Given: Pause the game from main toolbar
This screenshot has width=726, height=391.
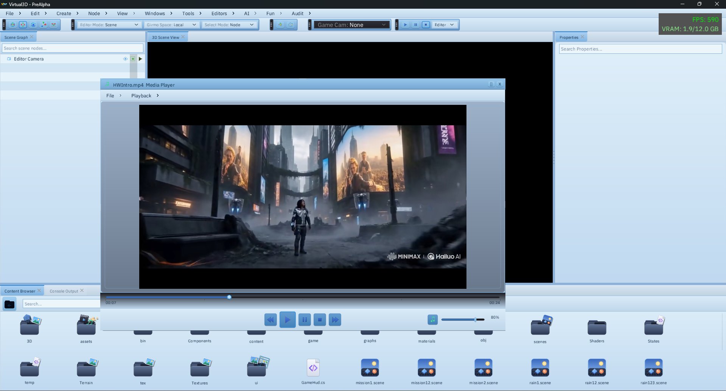Looking at the screenshot, I should pos(415,25).
